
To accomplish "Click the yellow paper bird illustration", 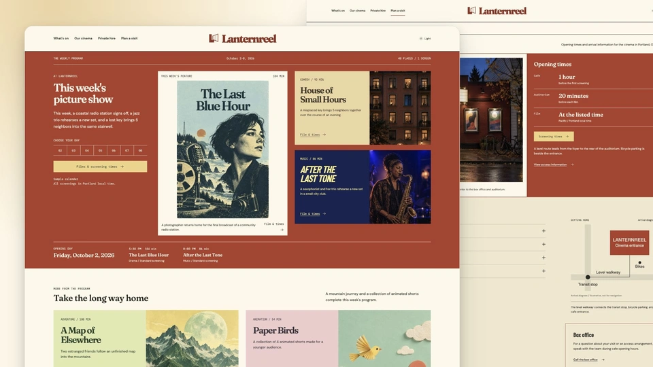I will (x=366, y=349).
